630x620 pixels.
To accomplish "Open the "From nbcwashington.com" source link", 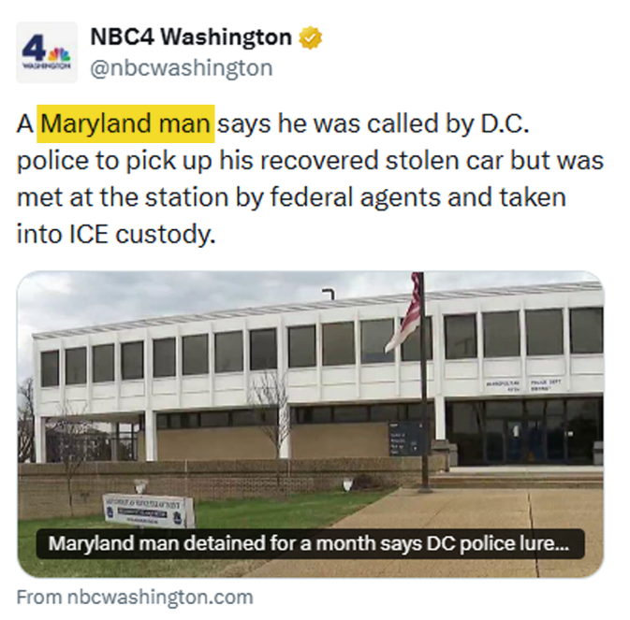I will point(135,596).
